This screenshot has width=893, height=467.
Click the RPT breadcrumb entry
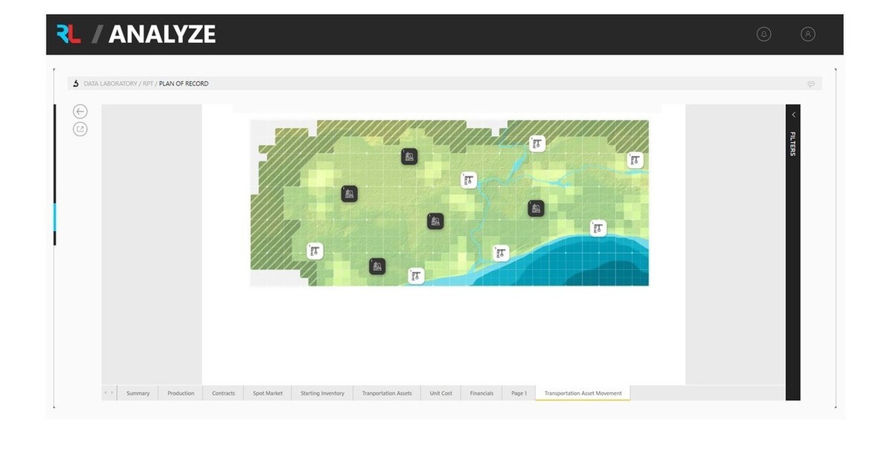(x=147, y=83)
